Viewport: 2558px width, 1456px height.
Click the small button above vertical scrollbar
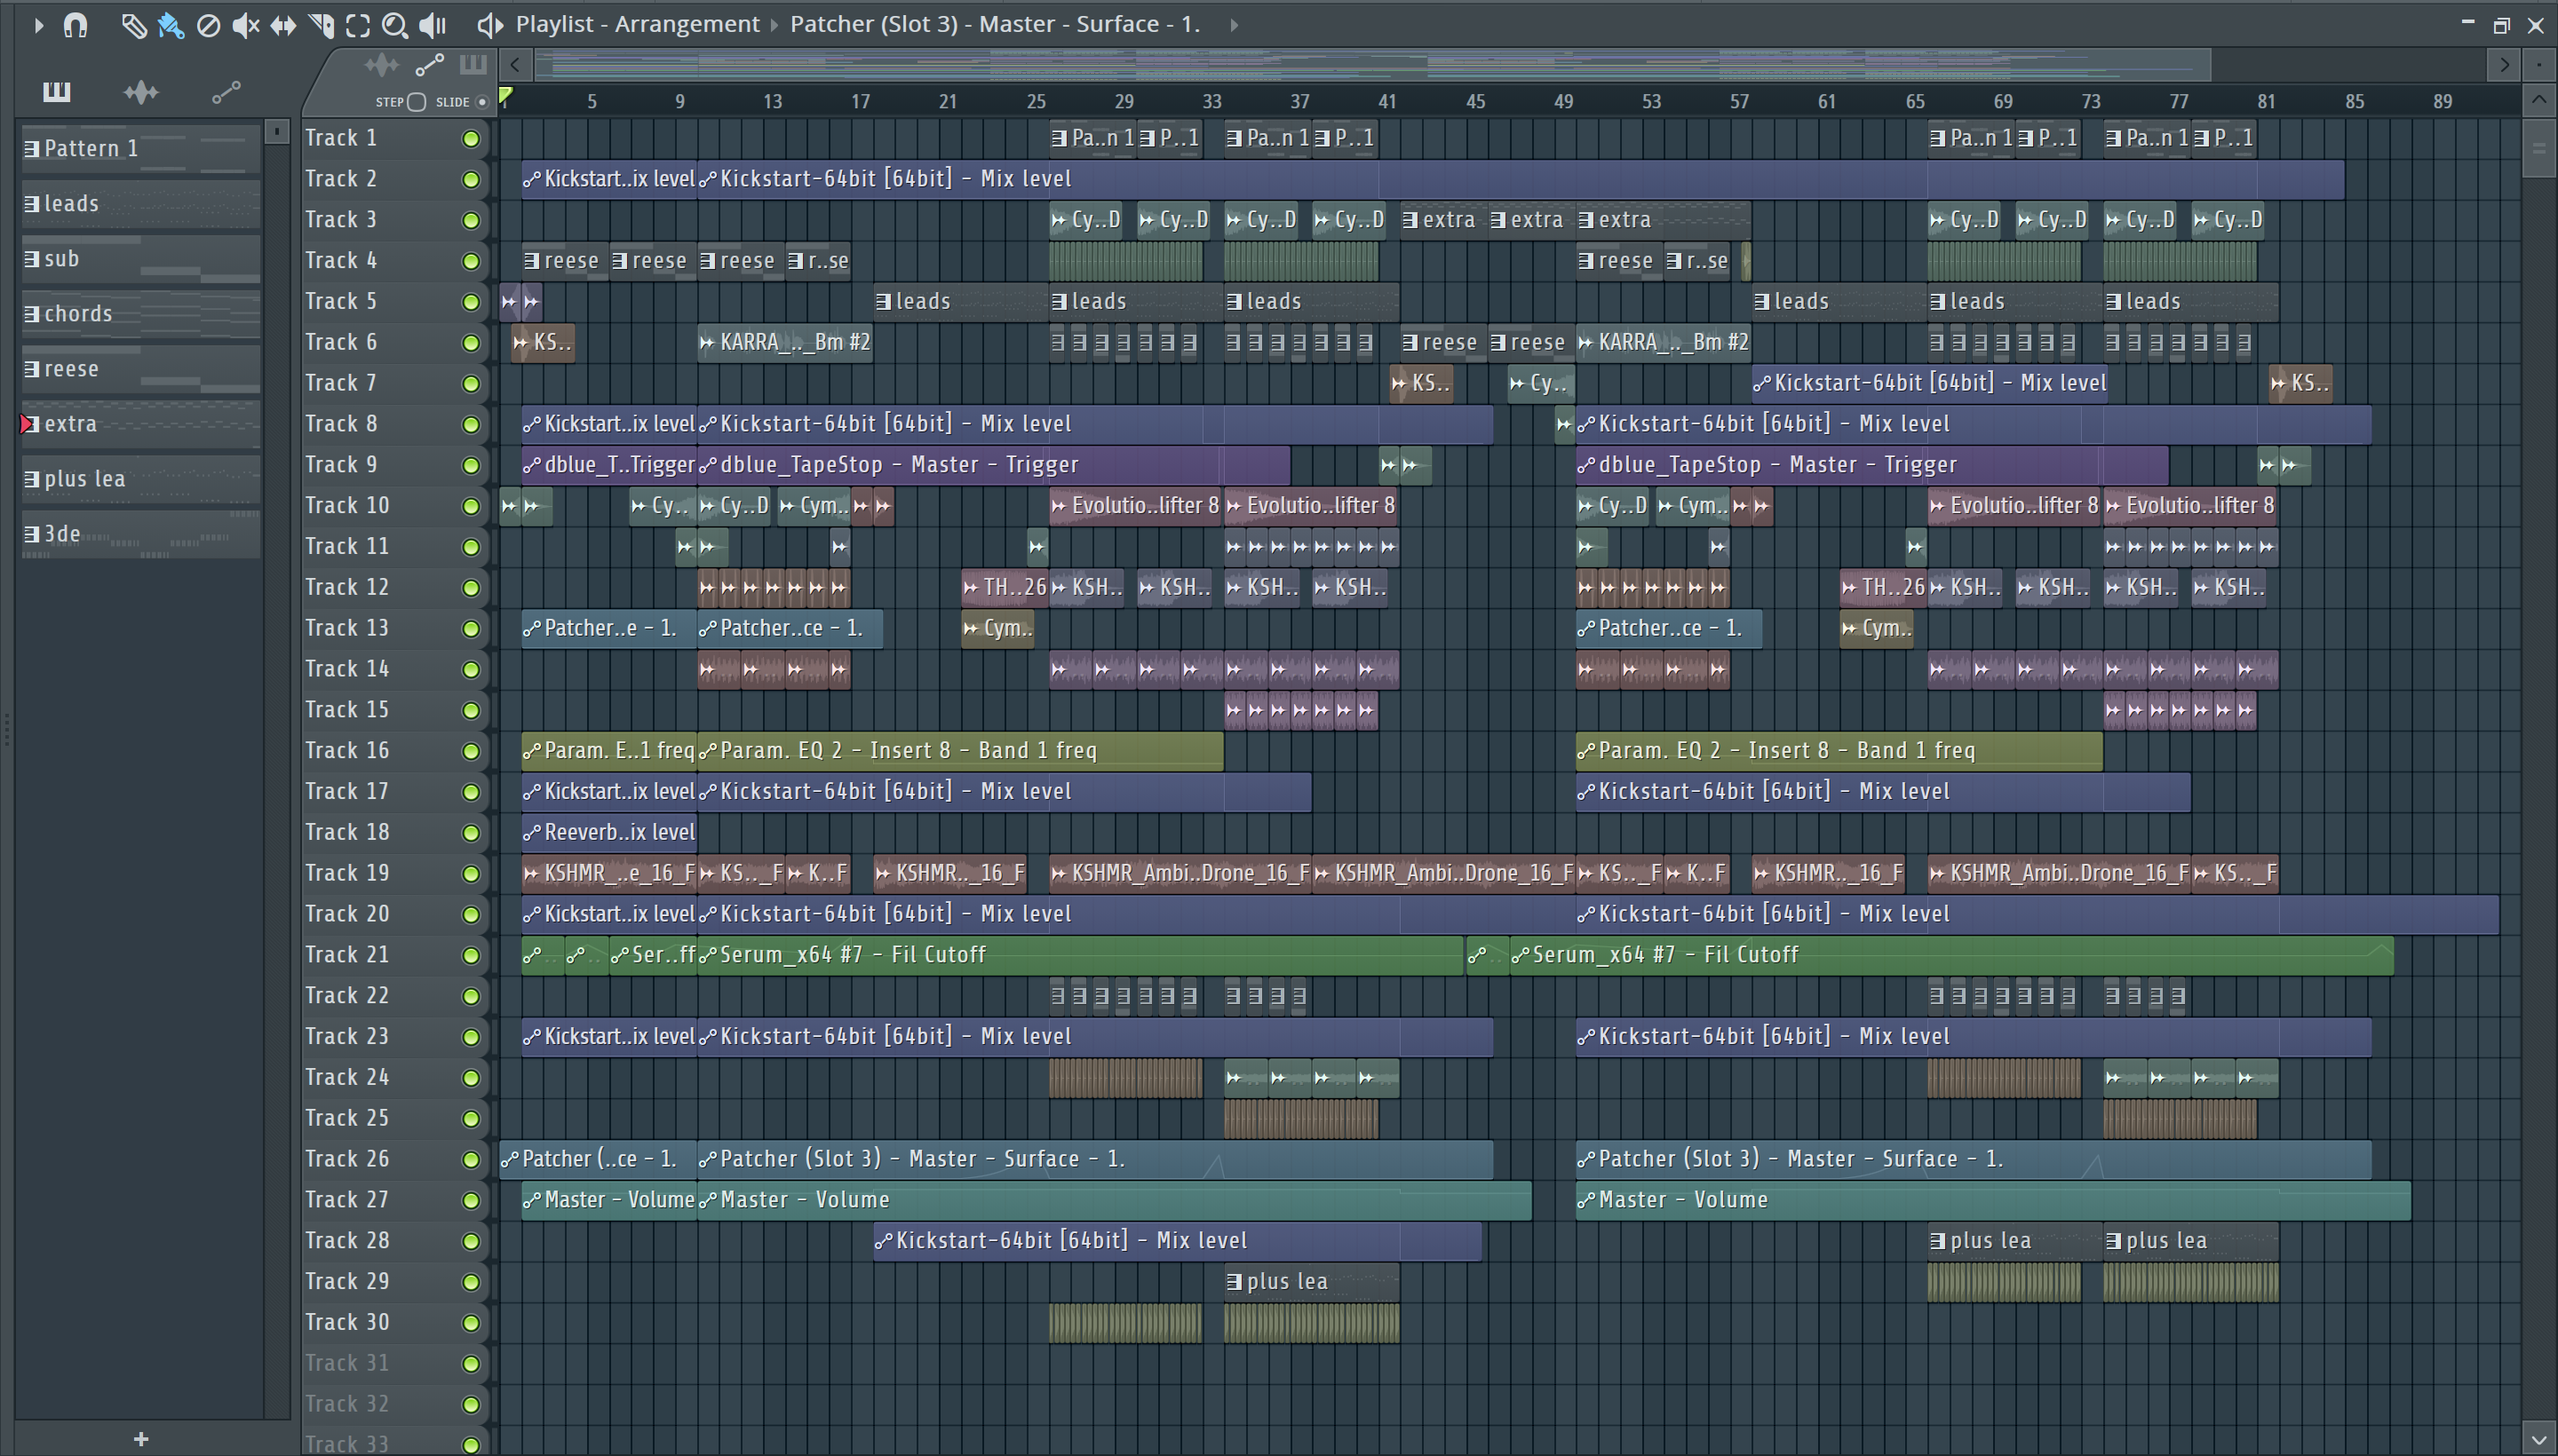[2539, 66]
